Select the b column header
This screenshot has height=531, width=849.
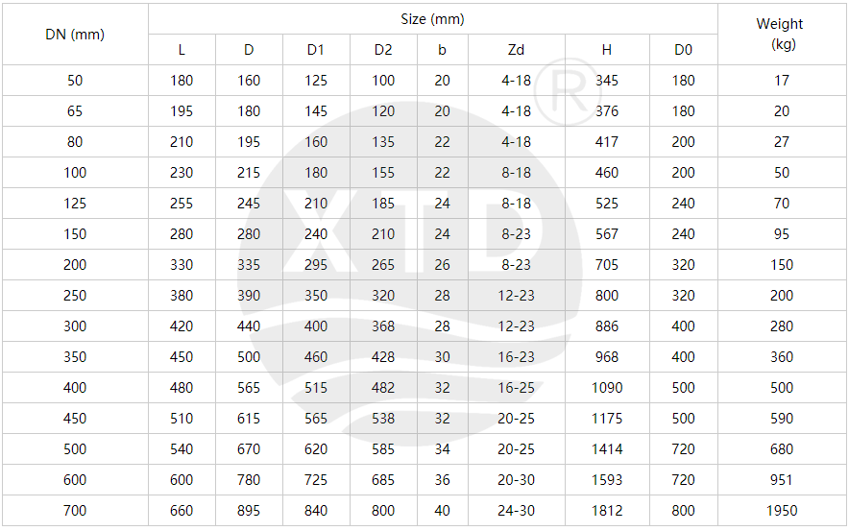tap(442, 50)
